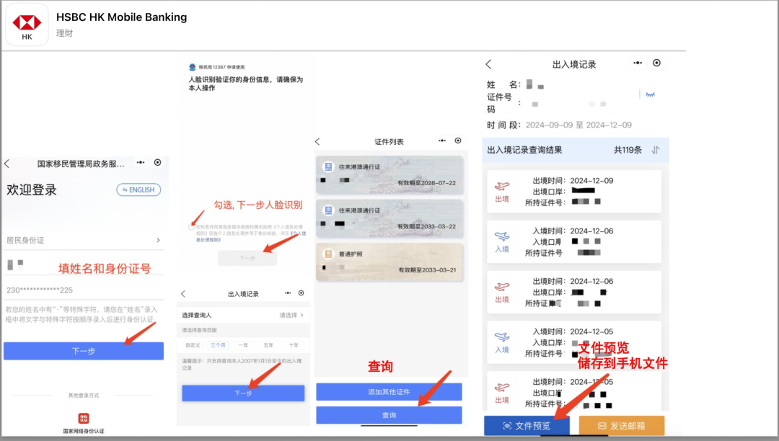The image size is (779, 441).
Task: Click the 时间段 2024-09-09 至 2024-12-09 text
Action: [560, 125]
